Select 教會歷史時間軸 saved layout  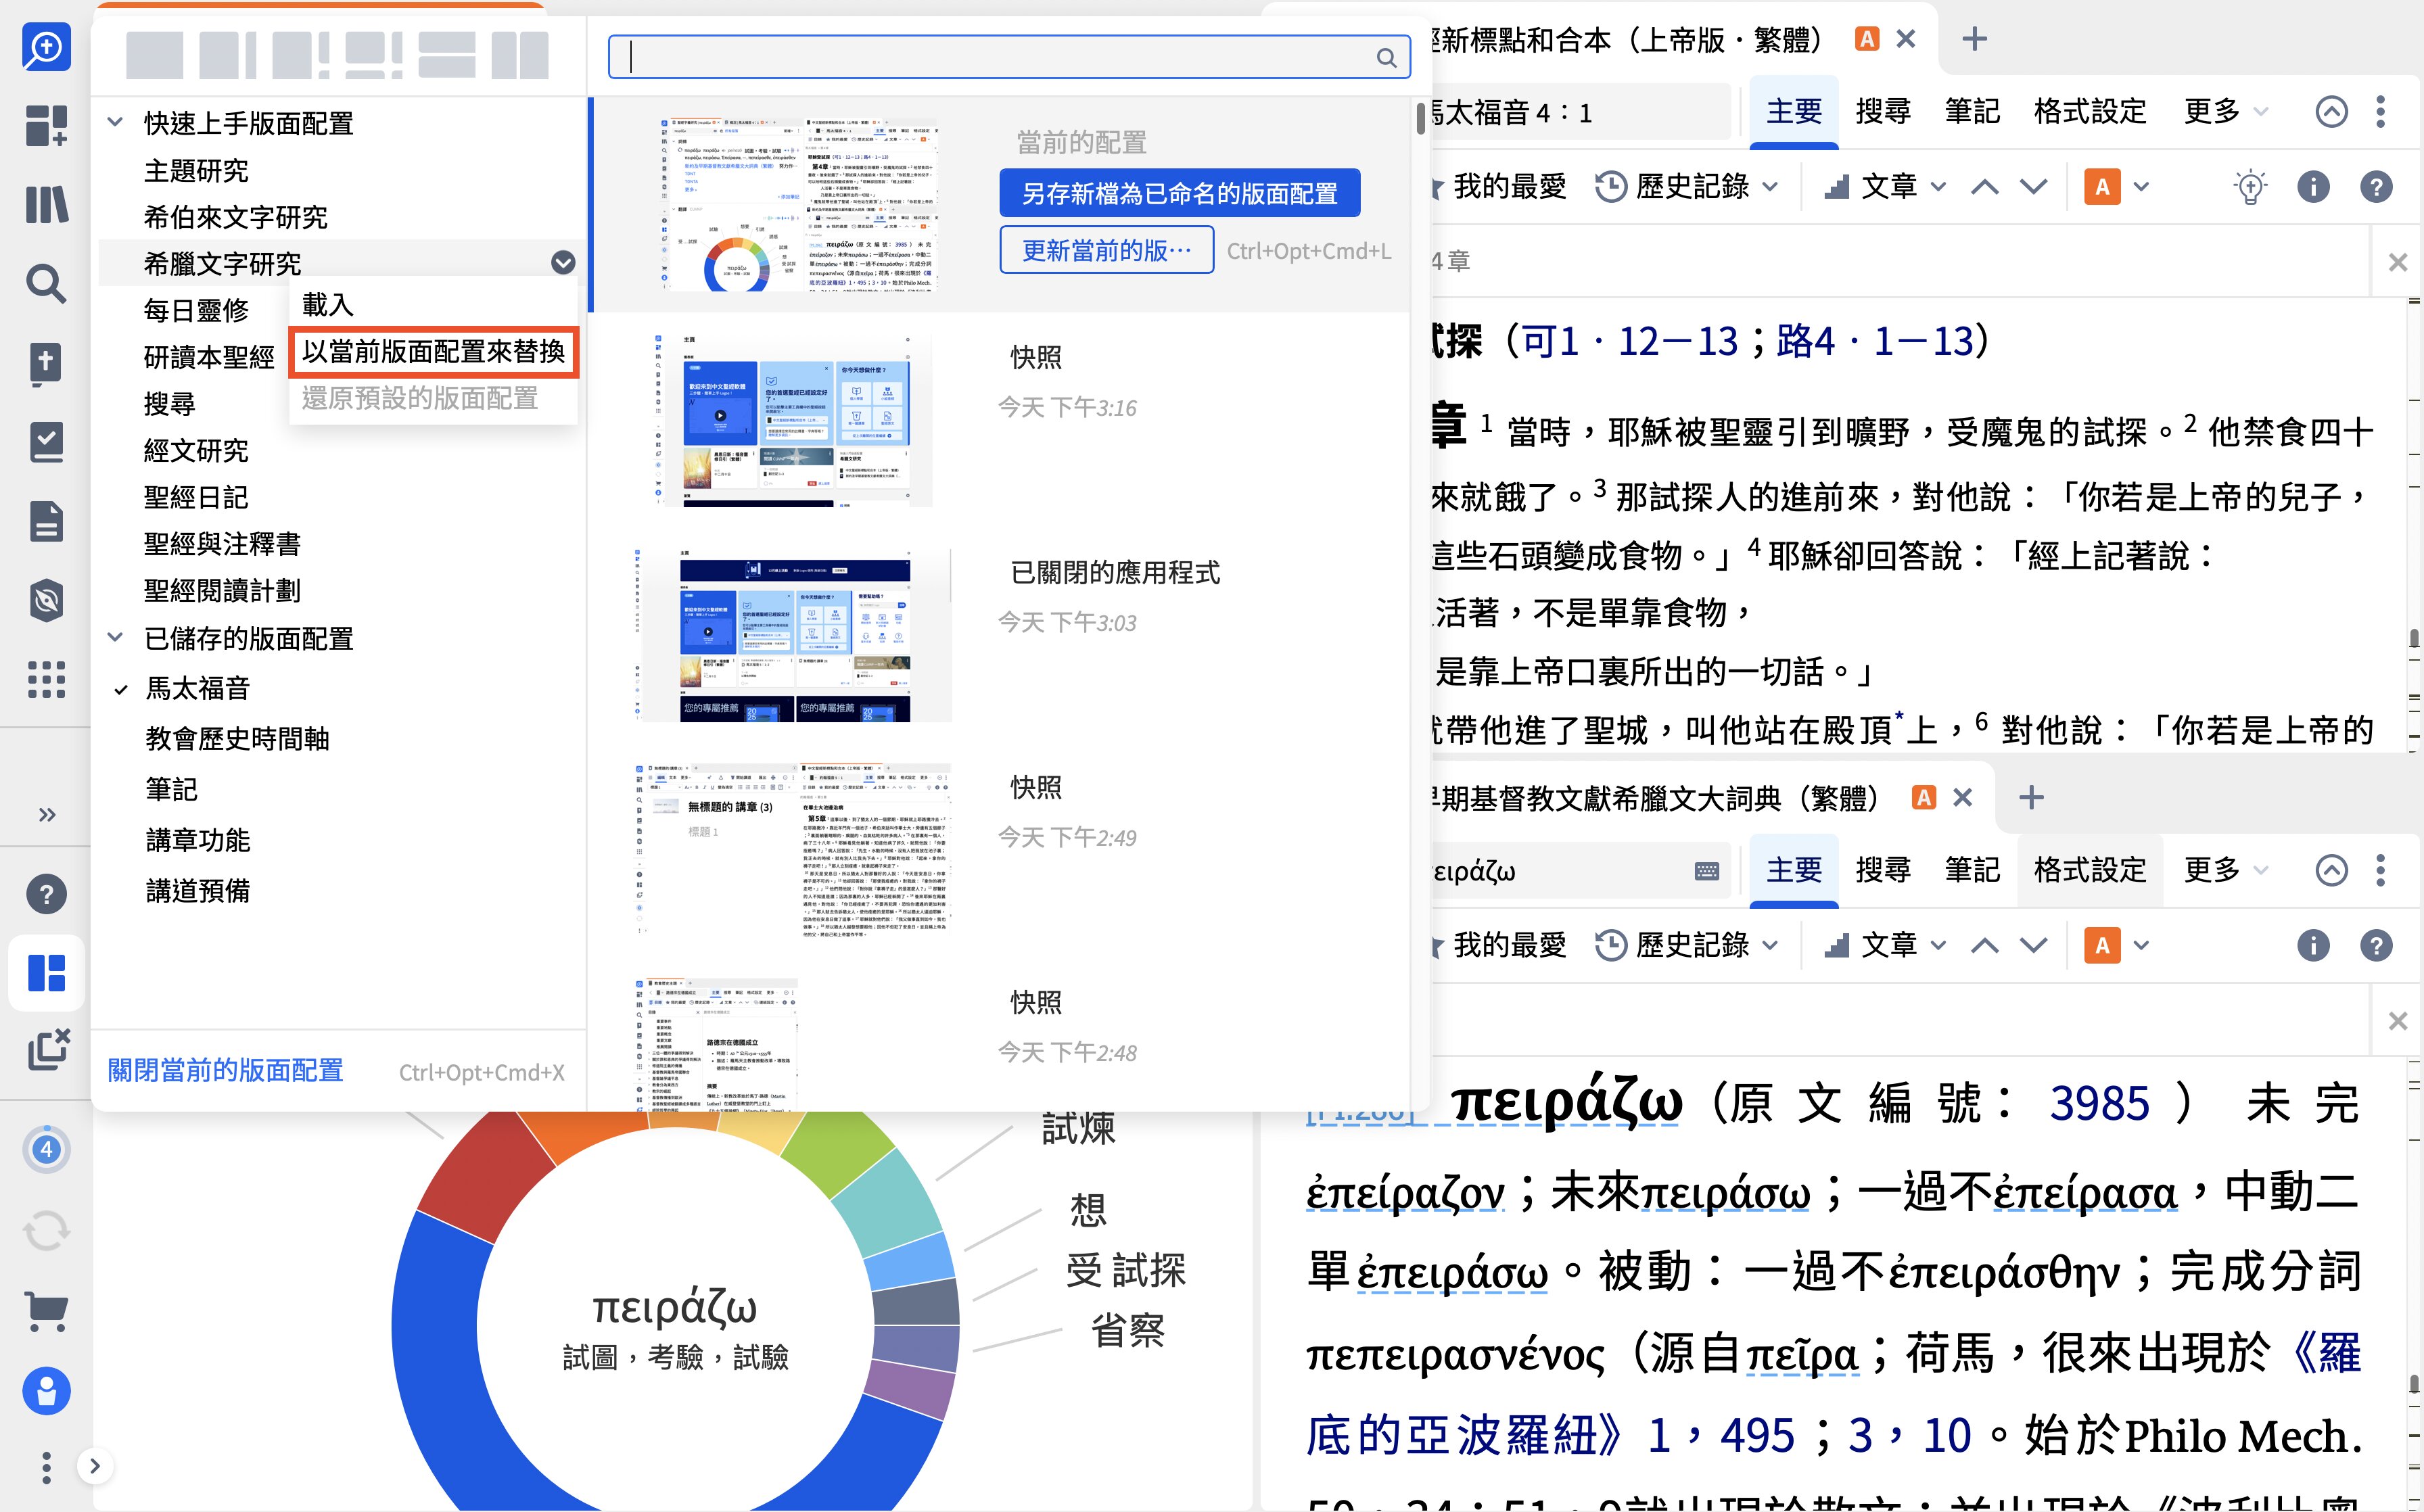point(237,738)
